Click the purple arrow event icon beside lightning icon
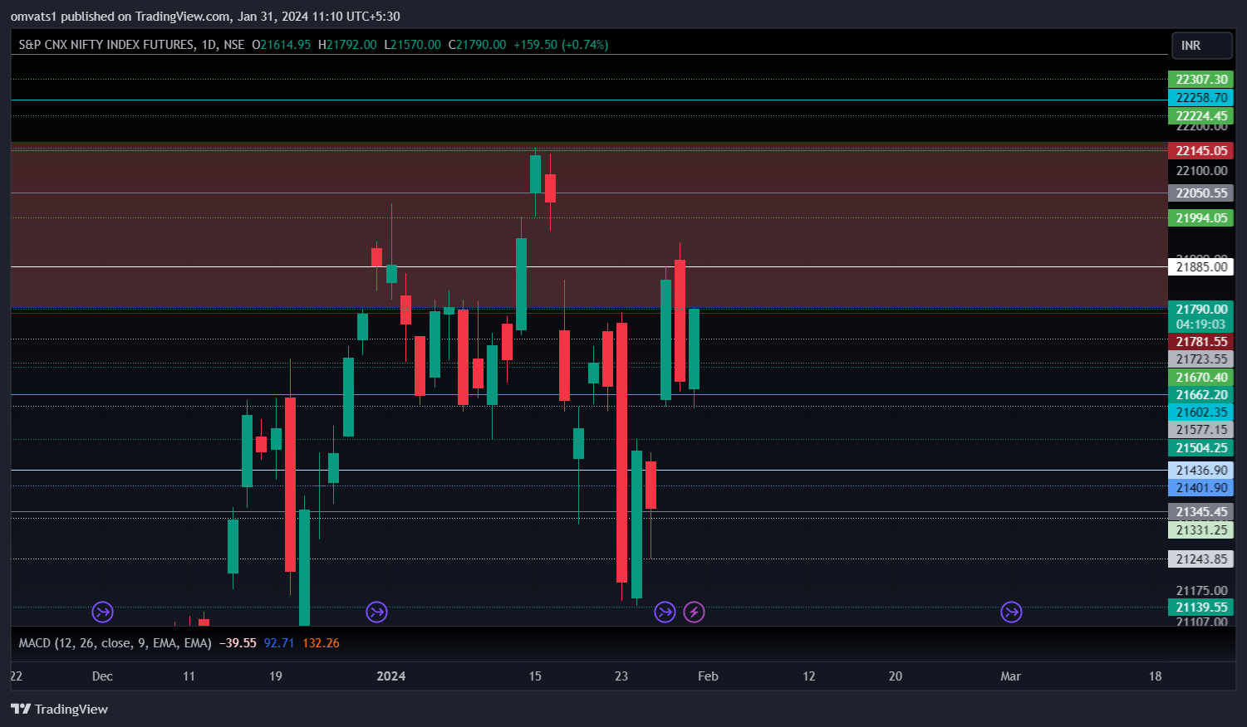The image size is (1247, 727). click(665, 612)
